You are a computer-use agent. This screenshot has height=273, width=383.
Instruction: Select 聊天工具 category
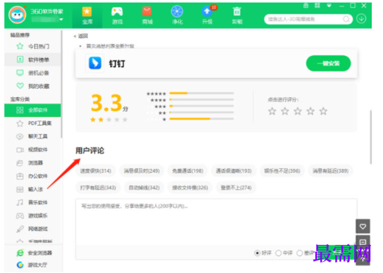coord(33,136)
